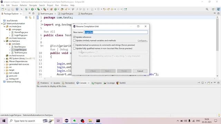The image size is (221, 124).
Task: Click Cancel in Rename dialog
Action: 140,71
